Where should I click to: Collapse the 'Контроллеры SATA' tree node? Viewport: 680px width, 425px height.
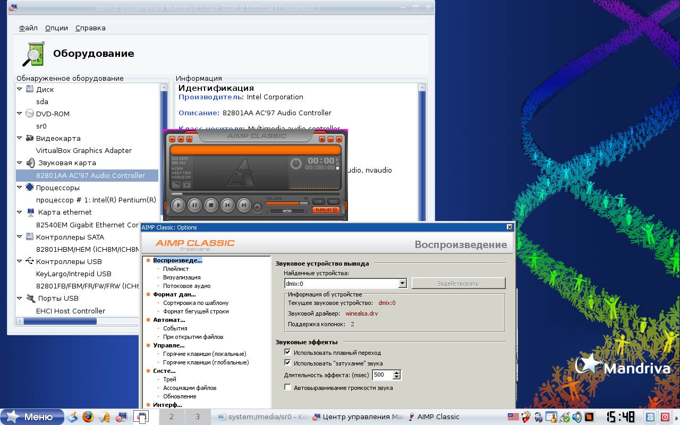coord(20,237)
